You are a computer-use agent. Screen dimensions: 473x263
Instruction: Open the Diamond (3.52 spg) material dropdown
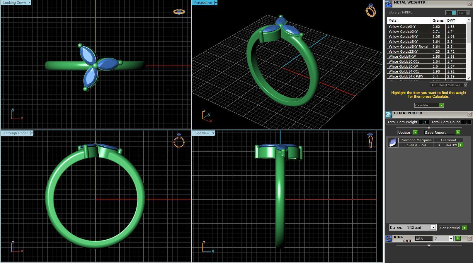coord(433,228)
